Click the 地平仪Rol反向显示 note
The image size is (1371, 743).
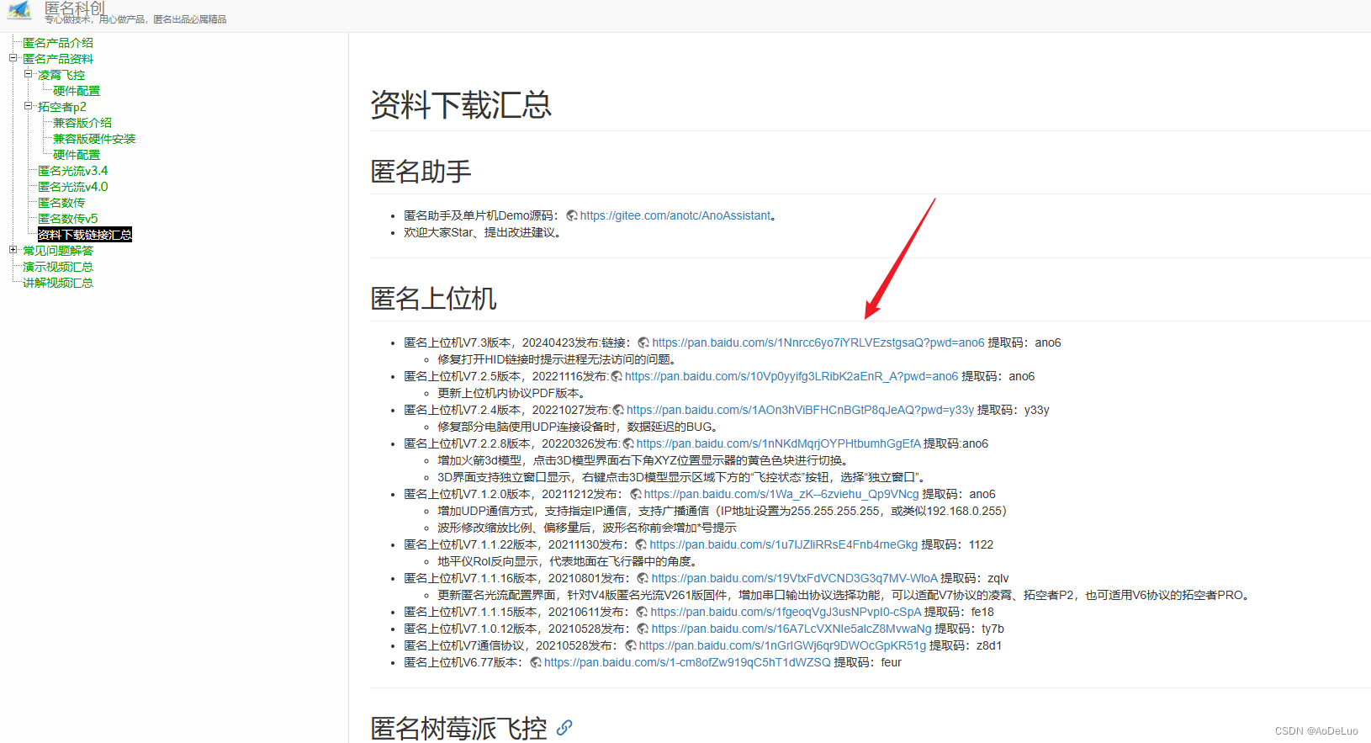(x=567, y=562)
